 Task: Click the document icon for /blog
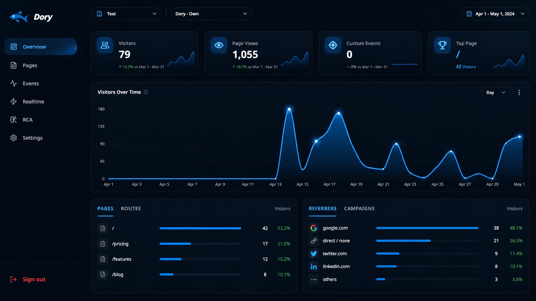point(103,274)
